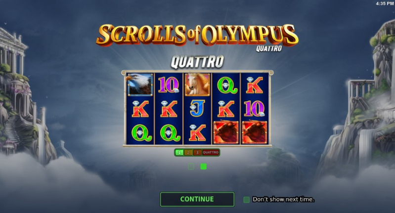Viewport: 395px width, 213px height.
Task: Select the first page indicator dot
Action: [x=191, y=167]
